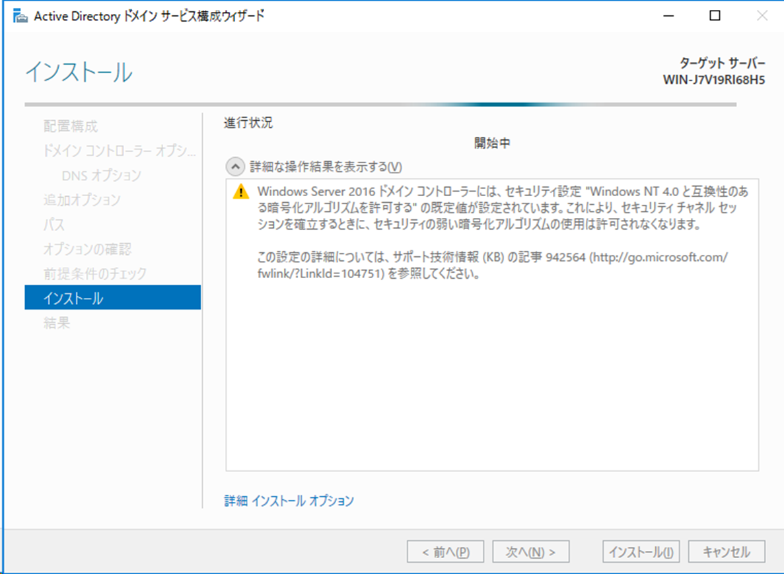Maximize the wizard window

(x=715, y=16)
